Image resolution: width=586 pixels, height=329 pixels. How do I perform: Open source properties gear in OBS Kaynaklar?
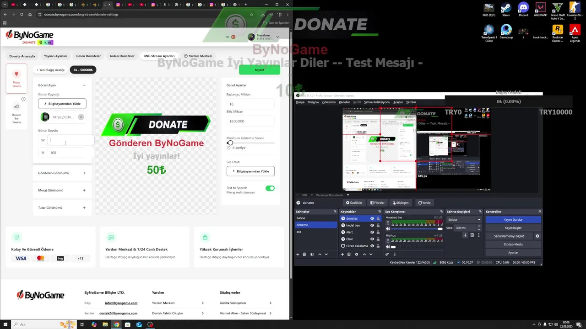[x=357, y=254]
